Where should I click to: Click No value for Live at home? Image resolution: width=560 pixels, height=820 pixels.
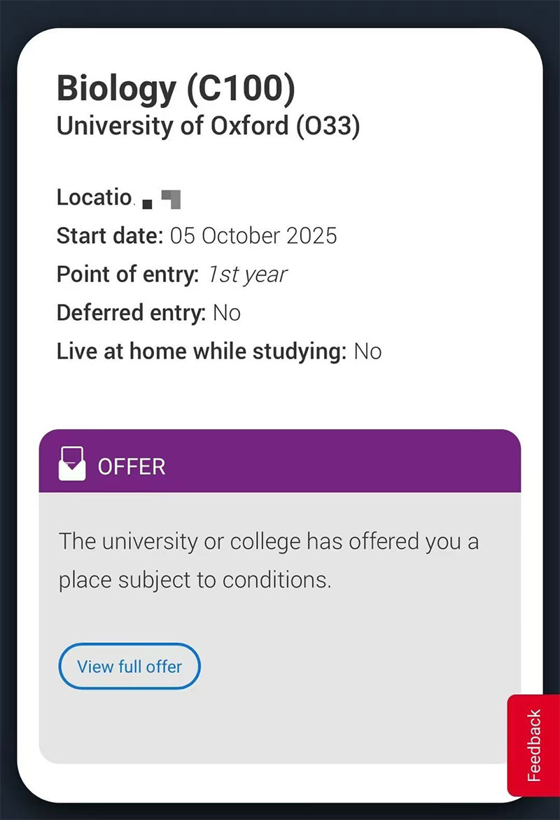coord(368,352)
